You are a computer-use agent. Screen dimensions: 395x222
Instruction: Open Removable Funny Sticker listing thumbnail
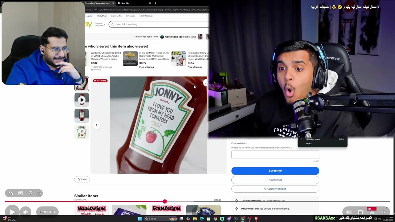click(179, 59)
